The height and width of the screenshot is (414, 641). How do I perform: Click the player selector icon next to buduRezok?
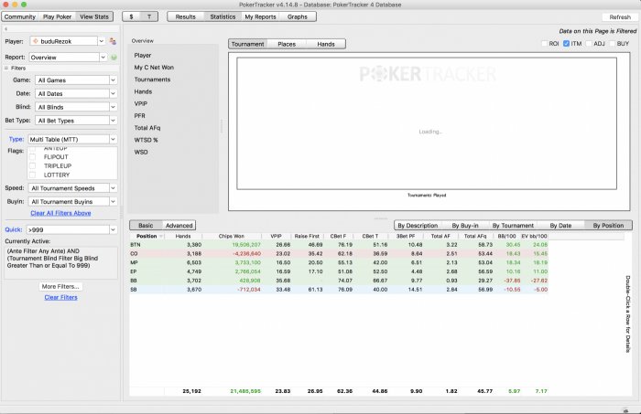(113, 41)
